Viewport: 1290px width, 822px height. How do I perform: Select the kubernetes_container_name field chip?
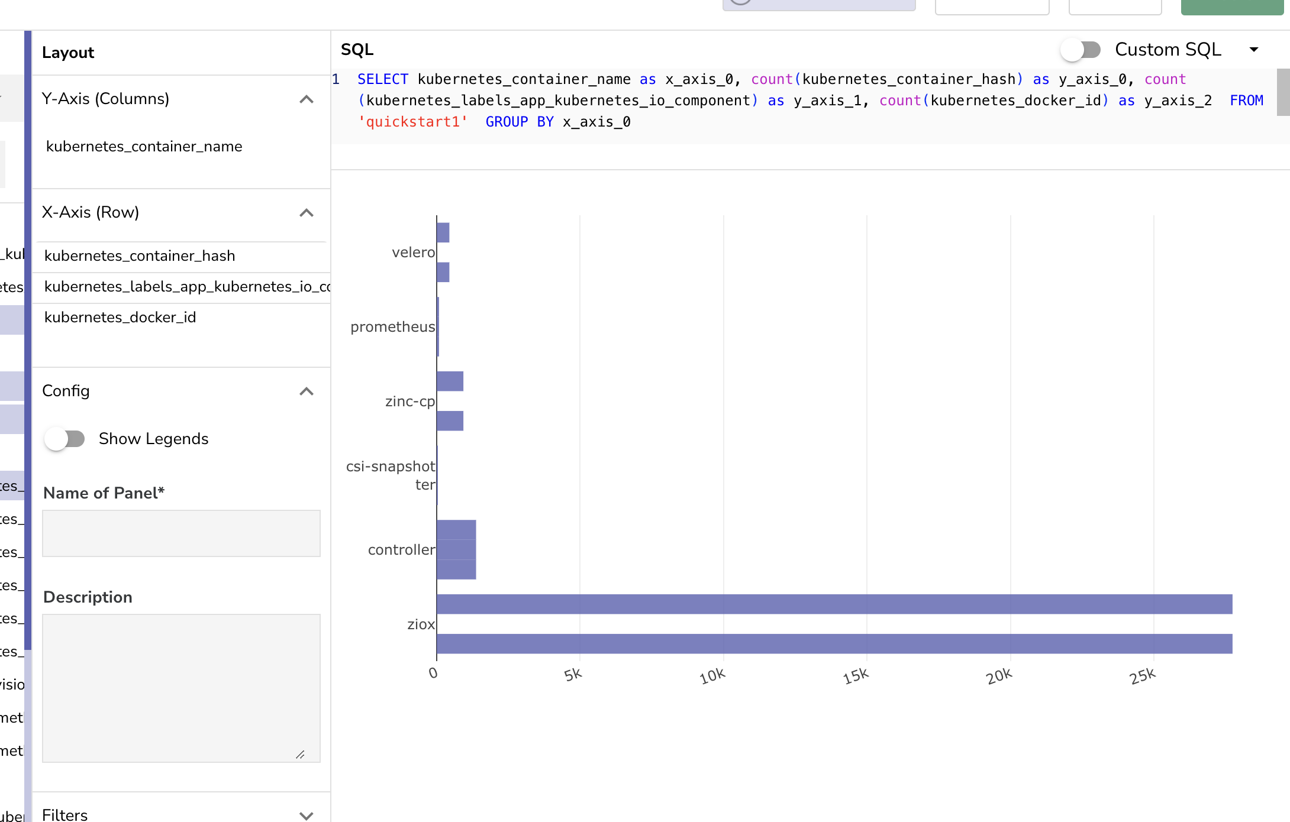click(x=145, y=146)
